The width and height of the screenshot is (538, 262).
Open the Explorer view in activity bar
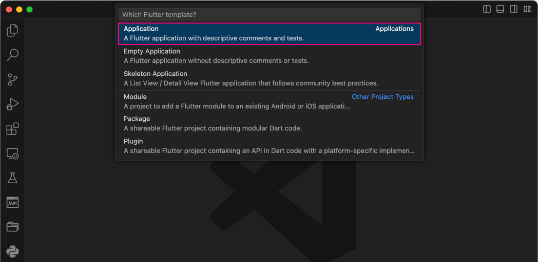coord(12,30)
